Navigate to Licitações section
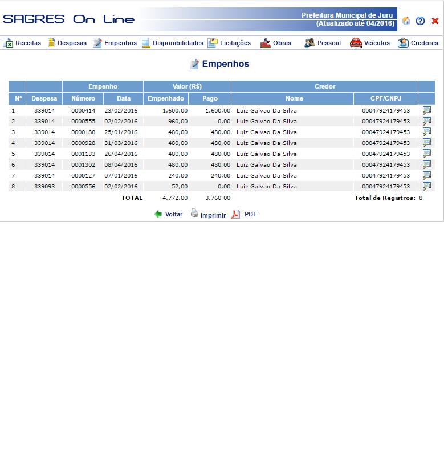Image resolution: width=444 pixels, height=470 pixels. click(229, 43)
